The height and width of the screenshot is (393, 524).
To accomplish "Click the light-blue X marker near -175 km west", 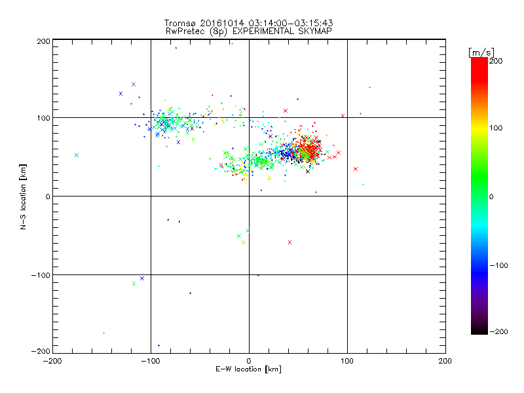I will coord(77,155).
